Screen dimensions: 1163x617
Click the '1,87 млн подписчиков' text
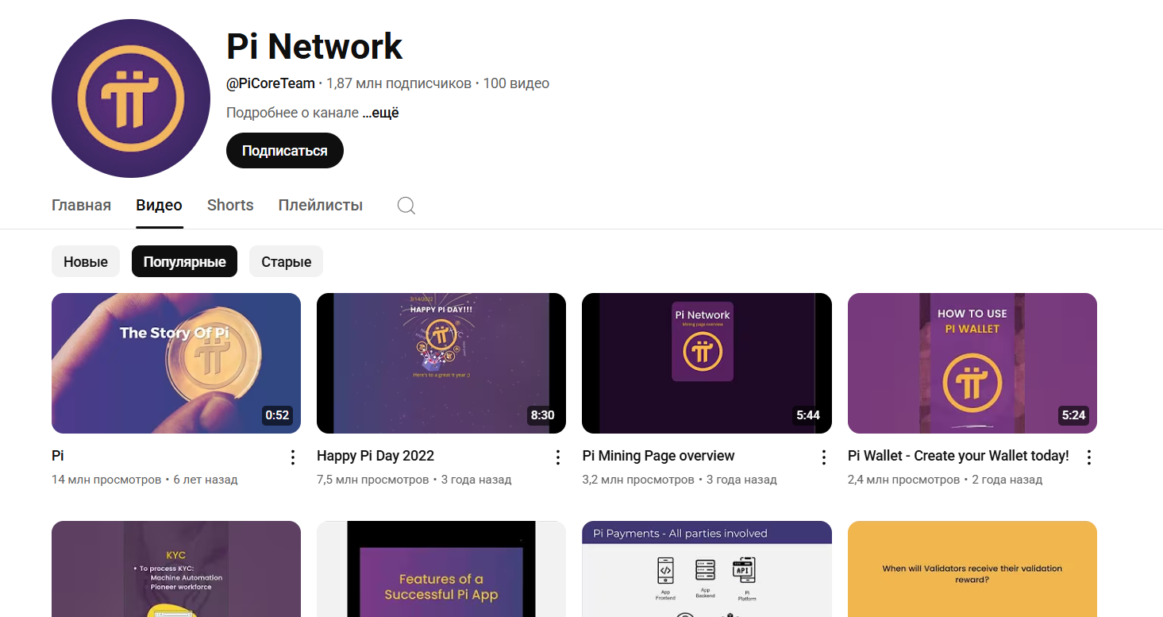(399, 83)
